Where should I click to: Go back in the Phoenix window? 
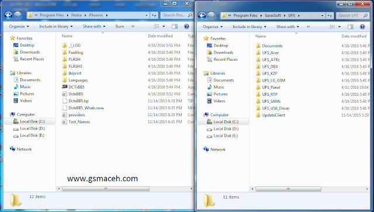click(8, 15)
